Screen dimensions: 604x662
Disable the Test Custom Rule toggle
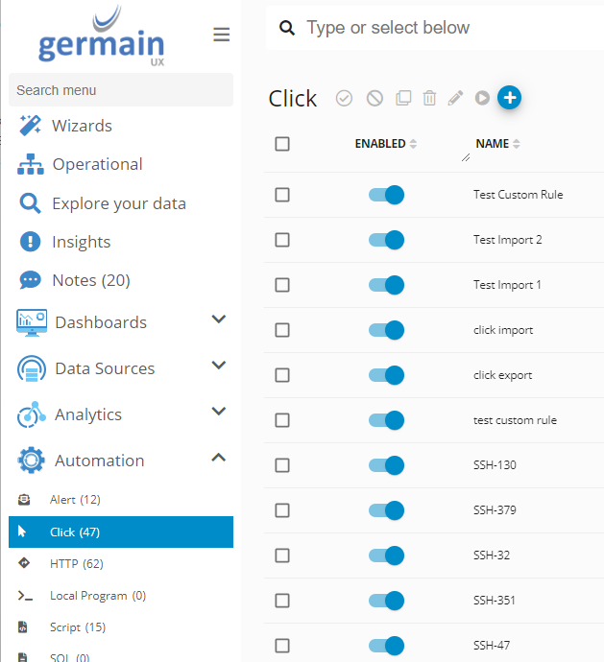pos(386,195)
